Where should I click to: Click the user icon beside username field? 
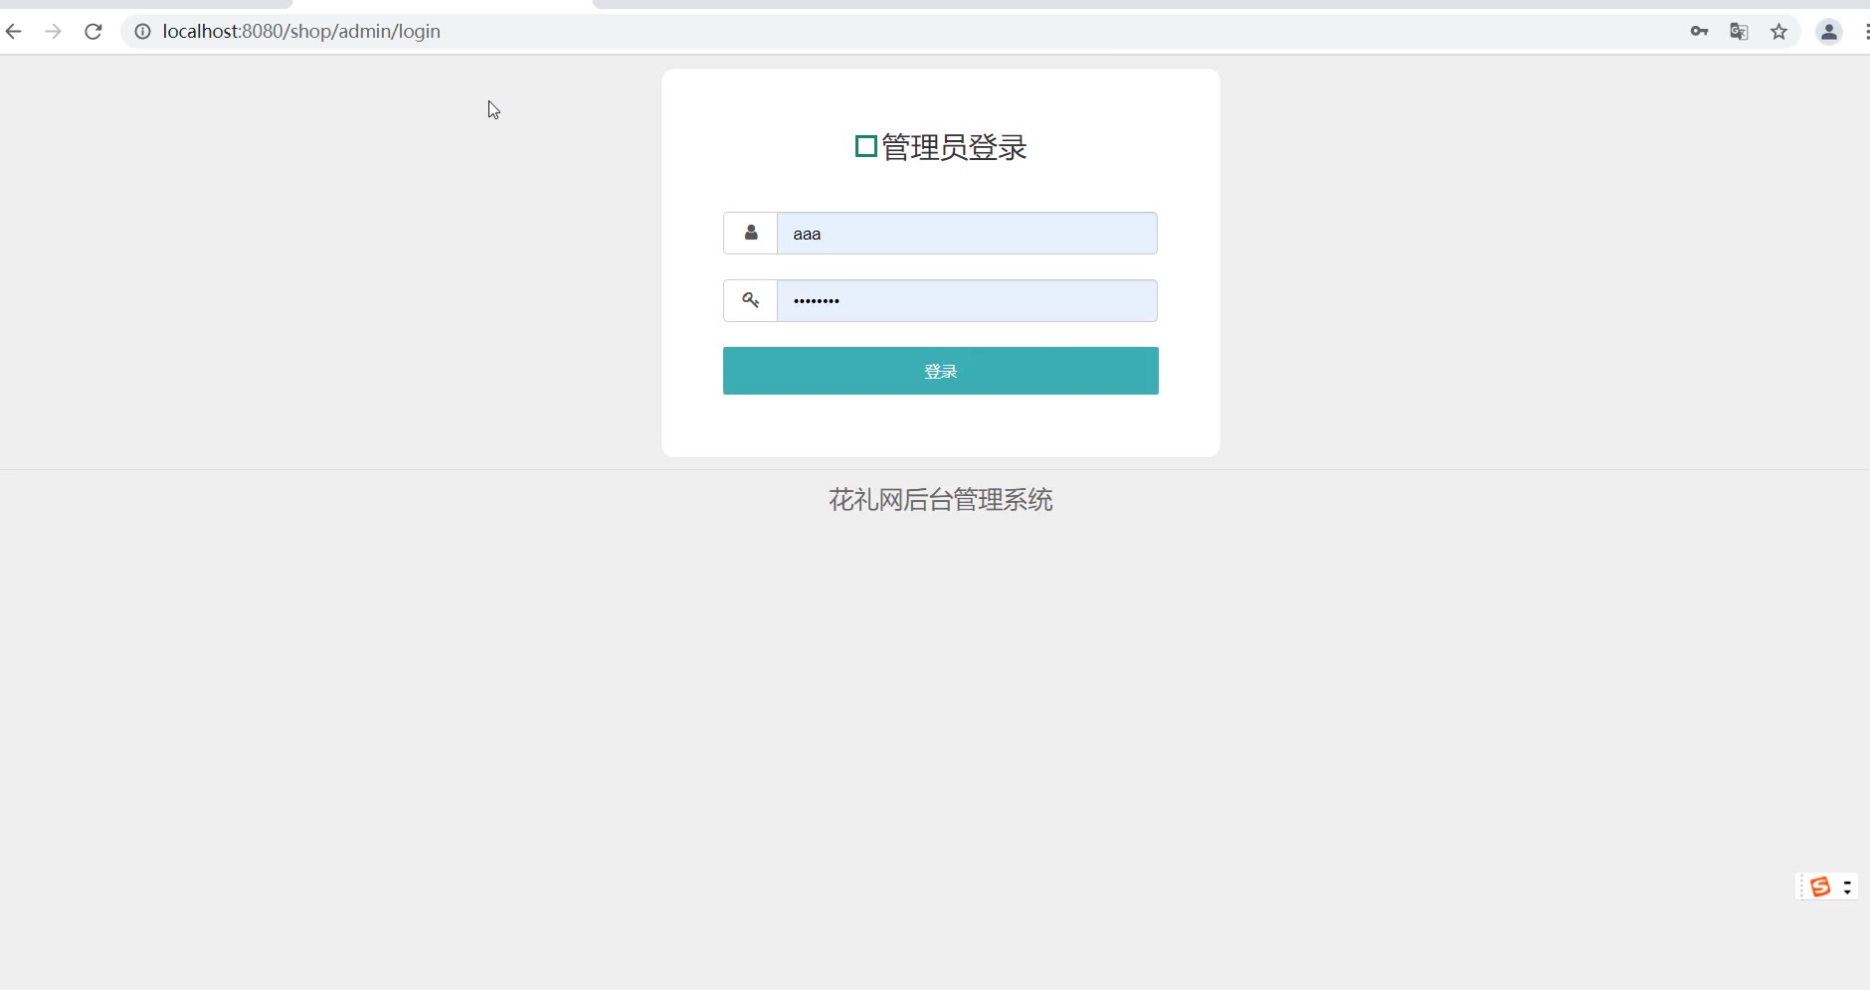coord(751,233)
